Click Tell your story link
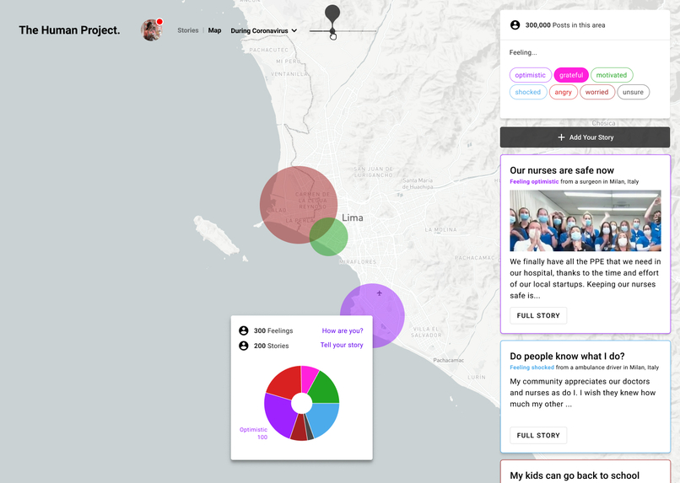 coord(342,345)
